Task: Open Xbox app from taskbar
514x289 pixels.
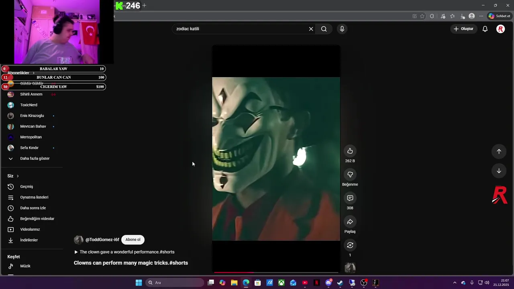Action: (x=281, y=283)
